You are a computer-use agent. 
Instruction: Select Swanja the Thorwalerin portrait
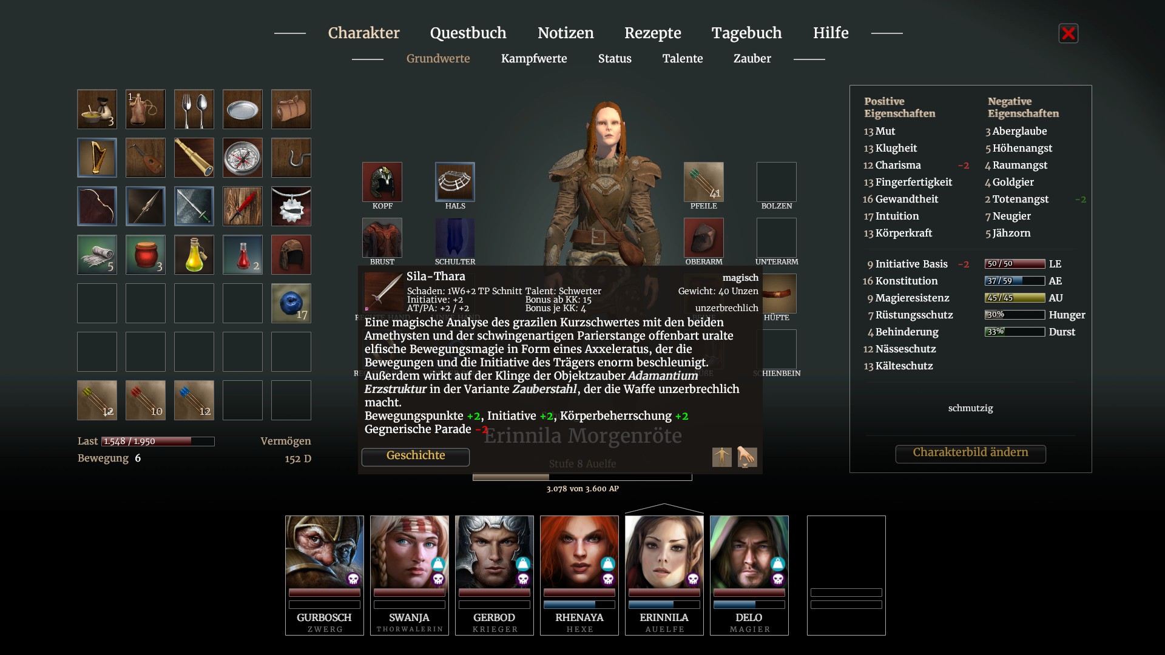point(410,575)
